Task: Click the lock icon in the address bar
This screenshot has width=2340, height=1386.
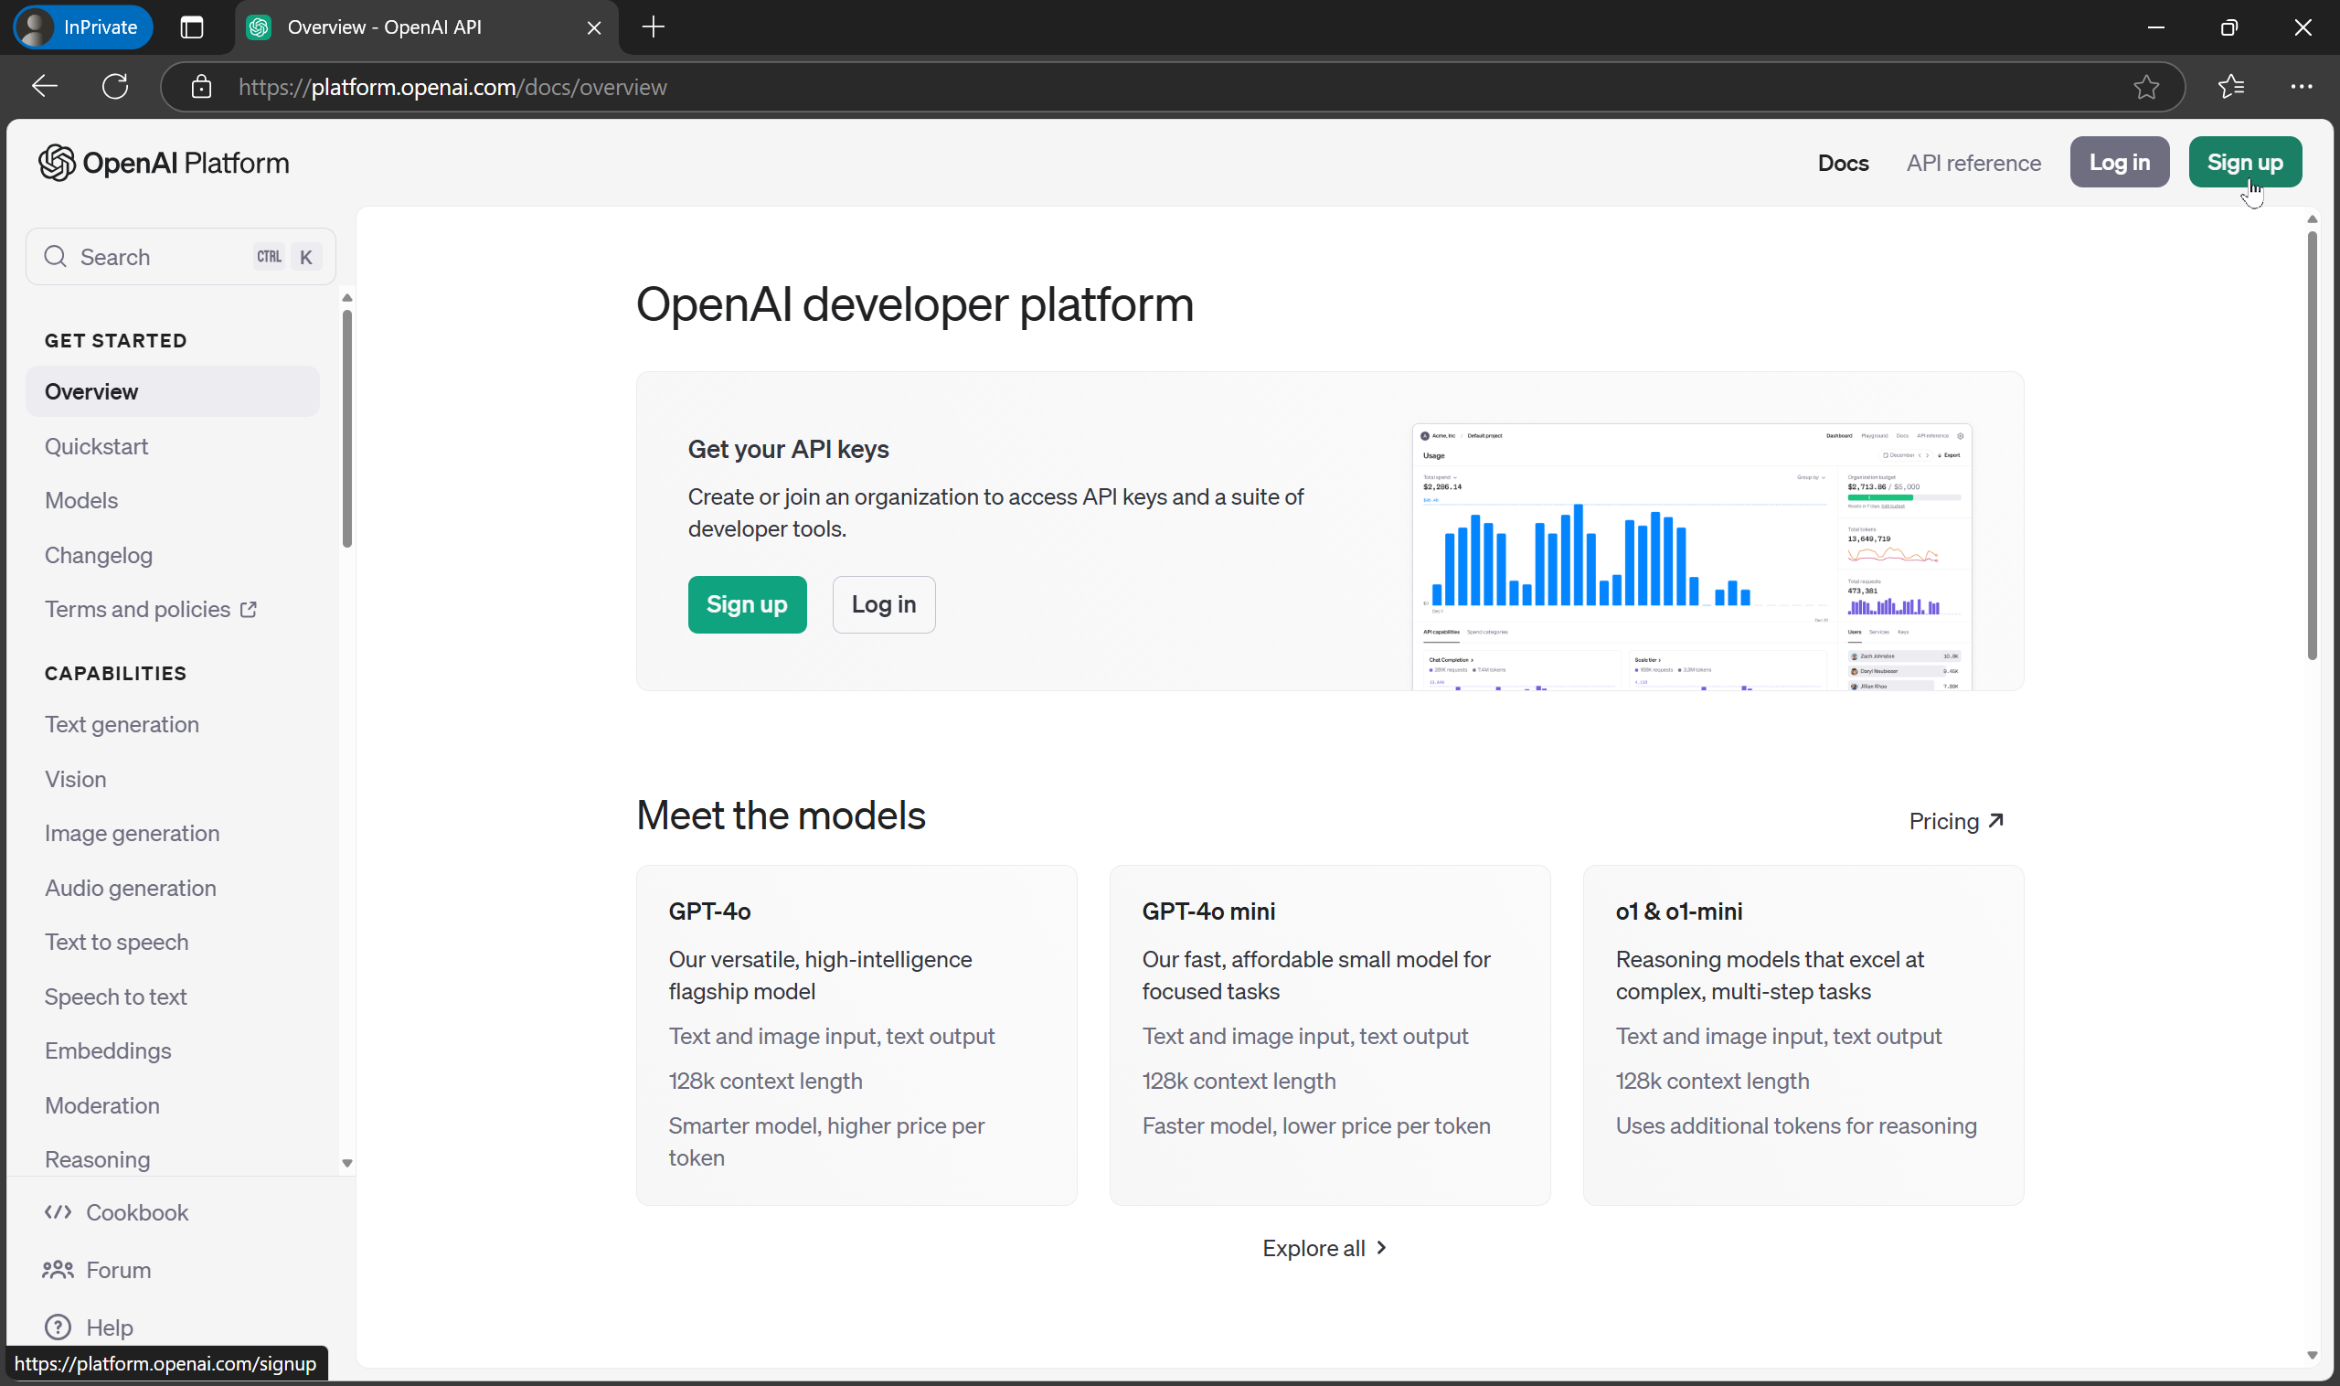Action: pos(201,87)
